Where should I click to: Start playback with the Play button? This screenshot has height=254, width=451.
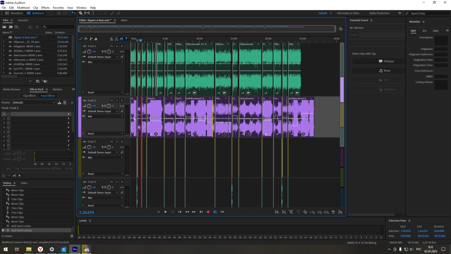[166, 212]
